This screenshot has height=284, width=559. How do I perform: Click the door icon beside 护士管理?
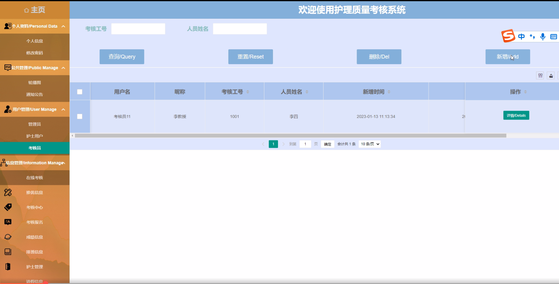8,266
